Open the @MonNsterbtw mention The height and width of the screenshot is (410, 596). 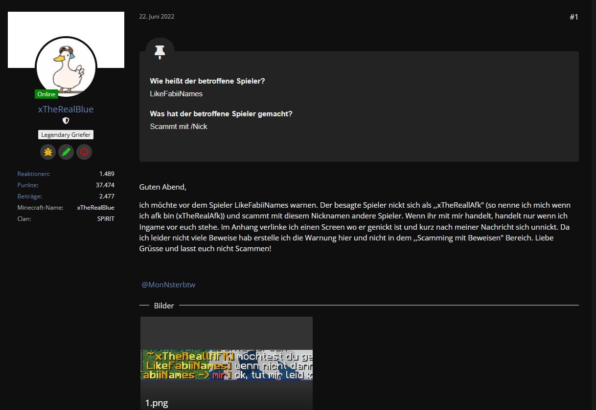point(168,284)
